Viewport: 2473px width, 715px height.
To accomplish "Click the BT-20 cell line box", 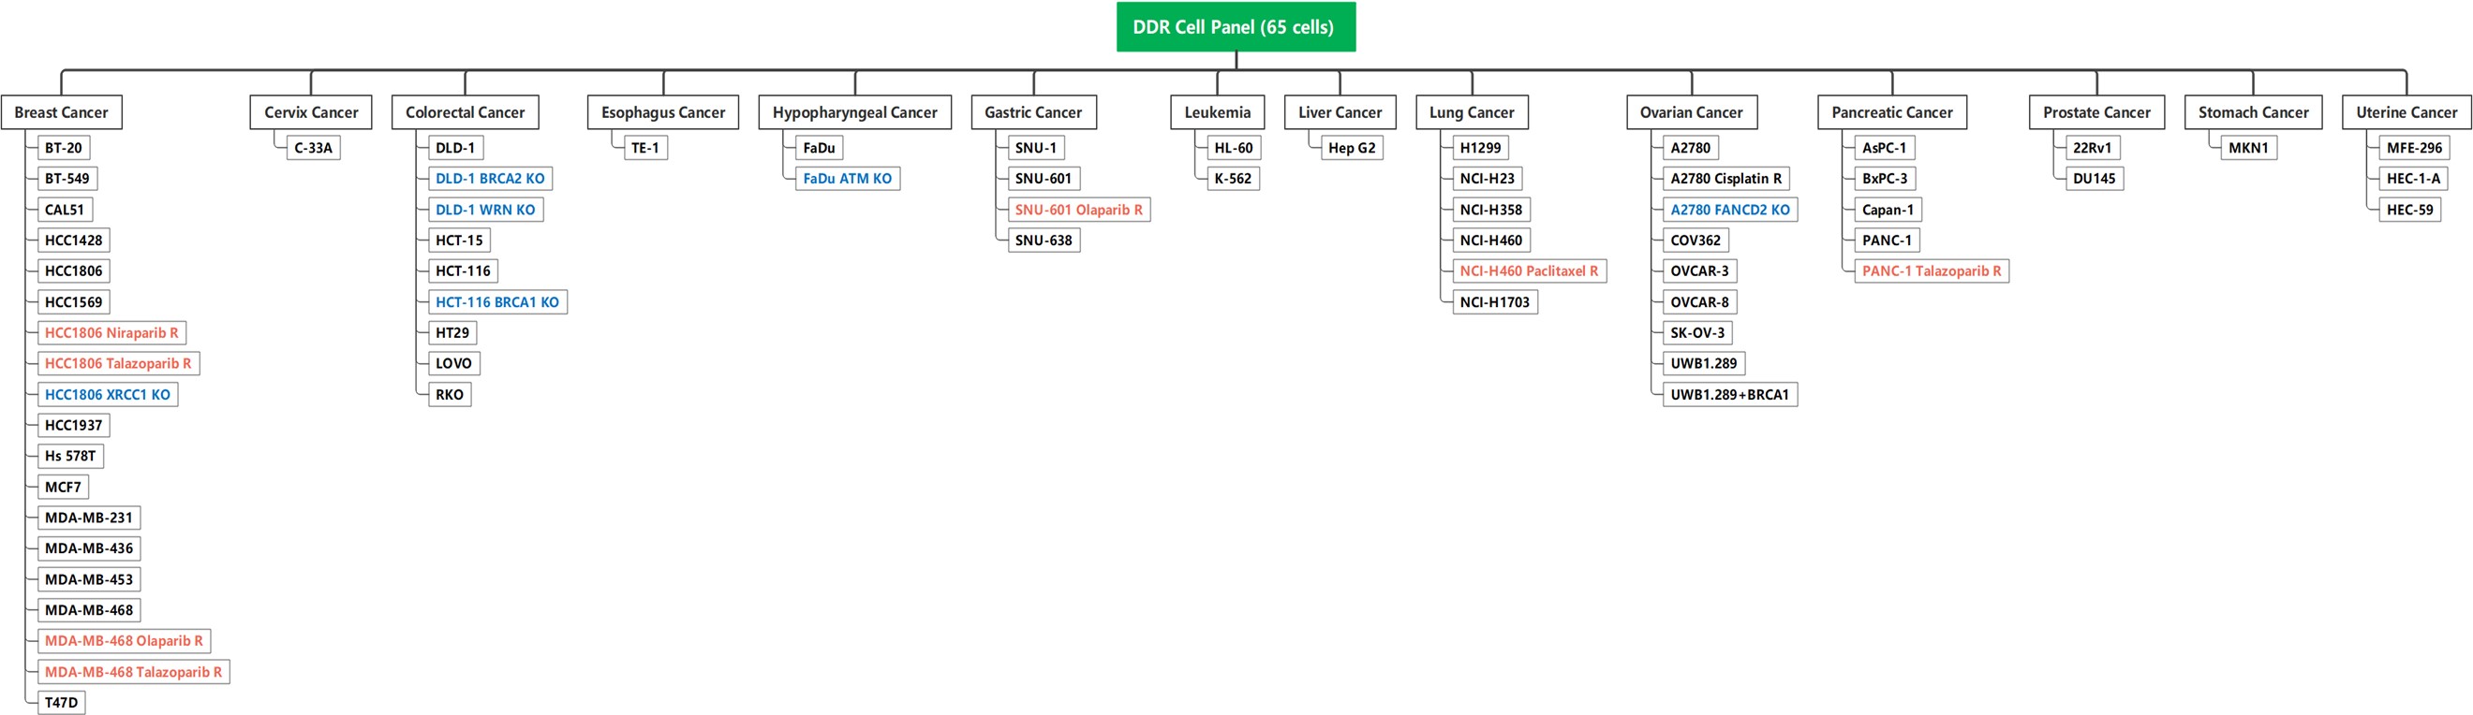I will [x=64, y=148].
